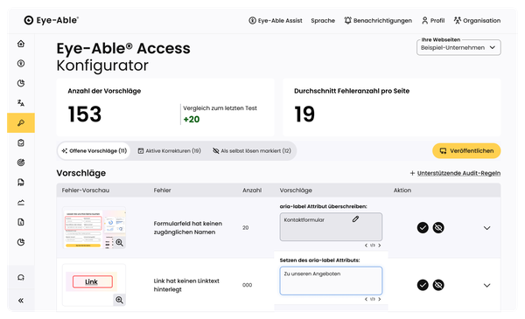This screenshot has width=525, height=319.
Task: Go to previous Kontaktformular suggestion
Action: (x=366, y=246)
